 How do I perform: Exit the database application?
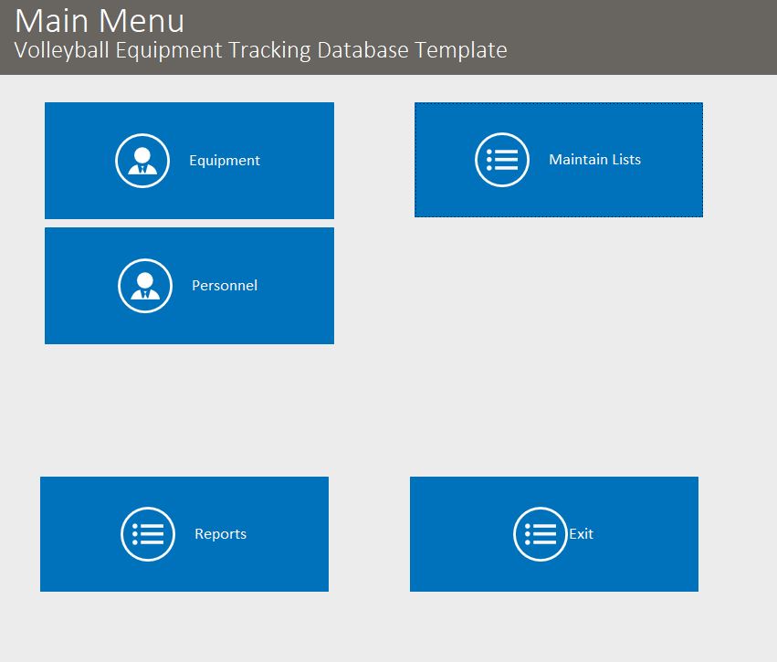tap(554, 534)
